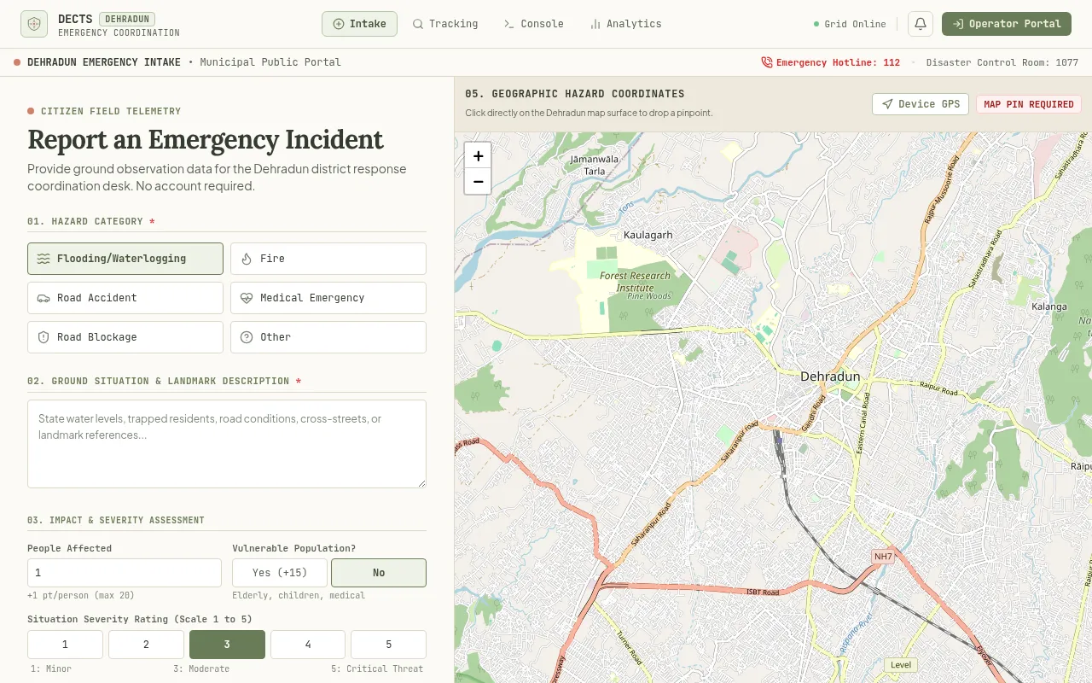Image resolution: width=1092 pixels, height=683 pixels.
Task: Click the DEHRADUN region badge
Action: [127, 19]
